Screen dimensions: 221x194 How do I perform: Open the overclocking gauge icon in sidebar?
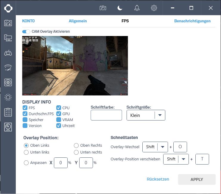point(8,68)
